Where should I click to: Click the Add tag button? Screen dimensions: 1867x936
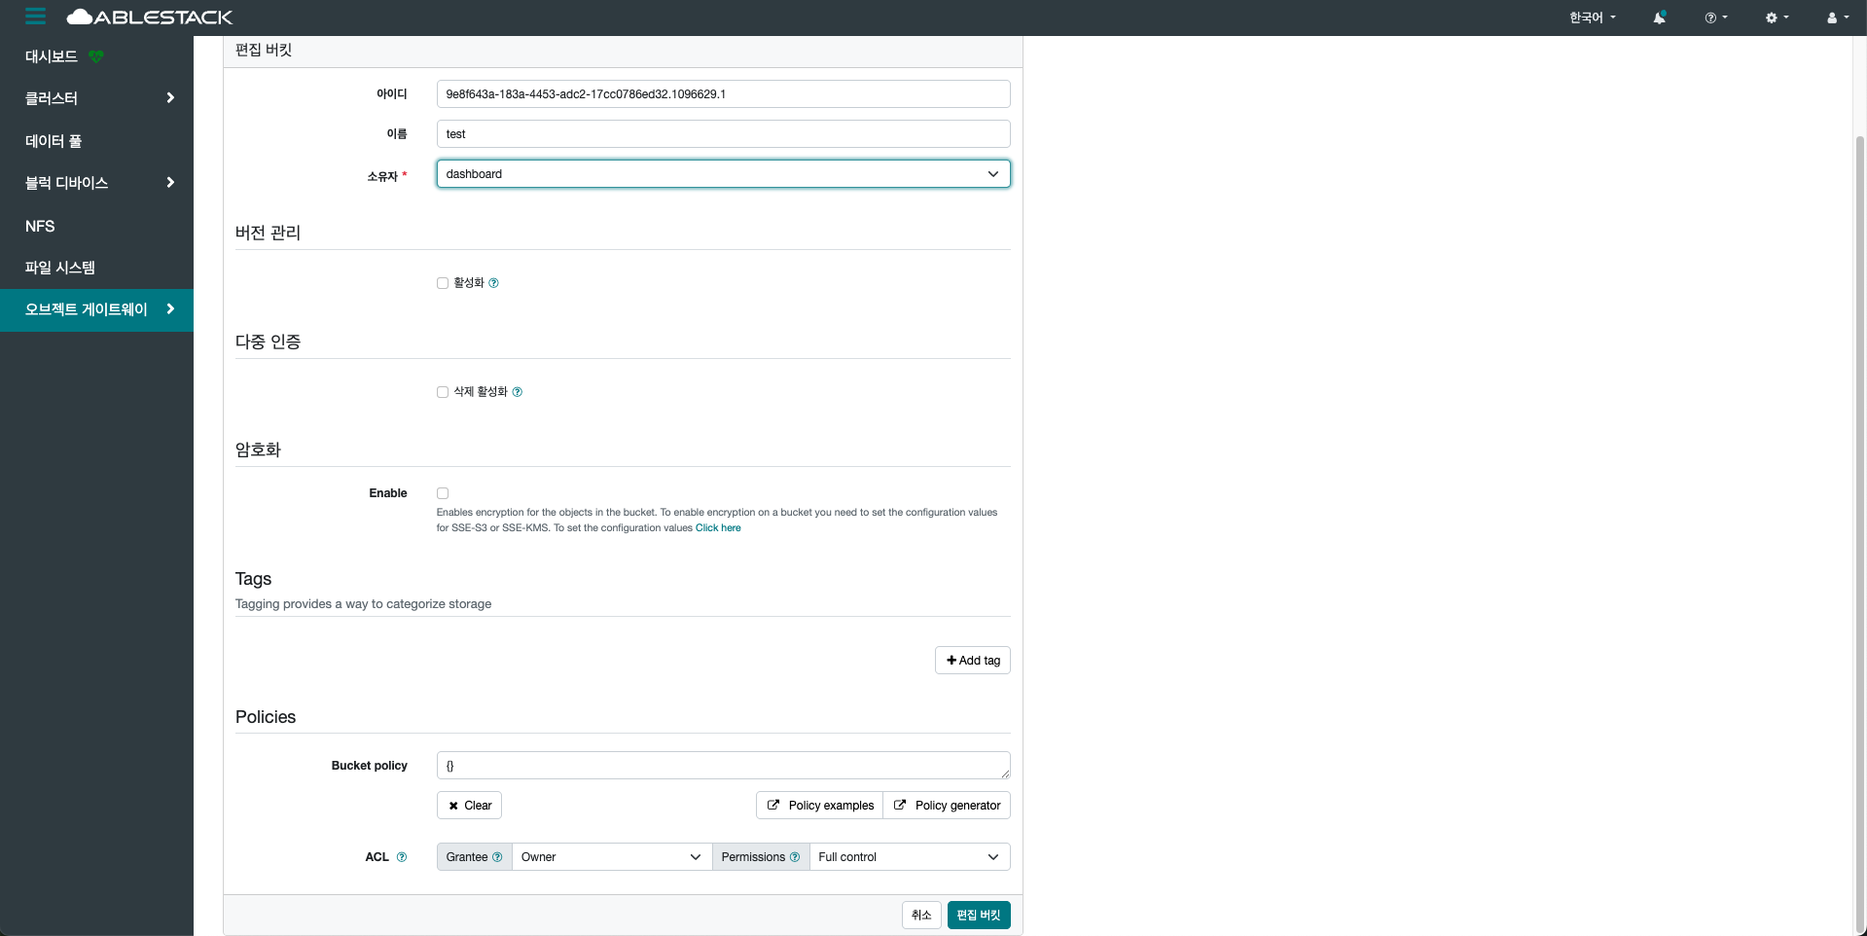(973, 661)
